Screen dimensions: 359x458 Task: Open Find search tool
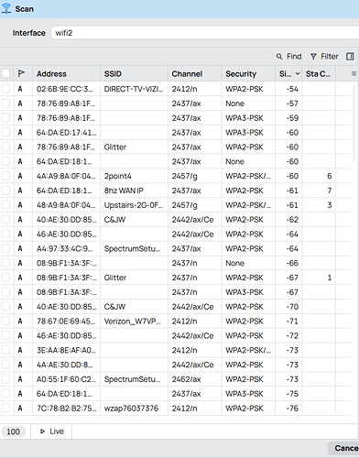[288, 57]
